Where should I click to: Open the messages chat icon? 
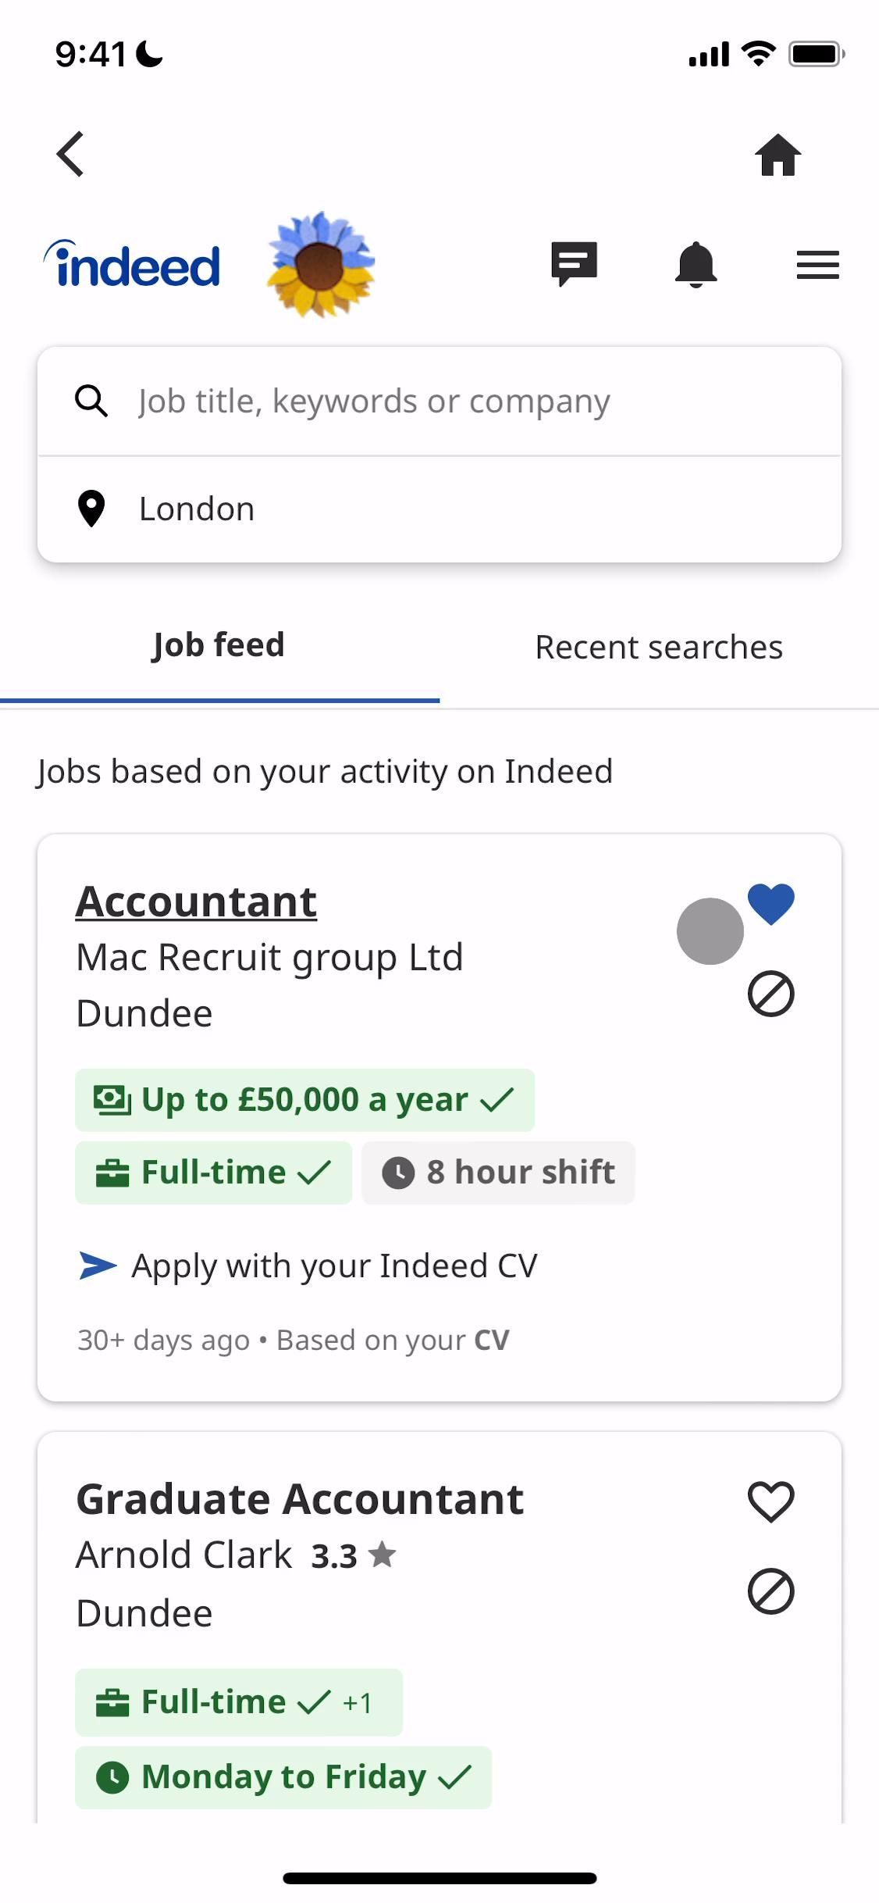pos(574,264)
